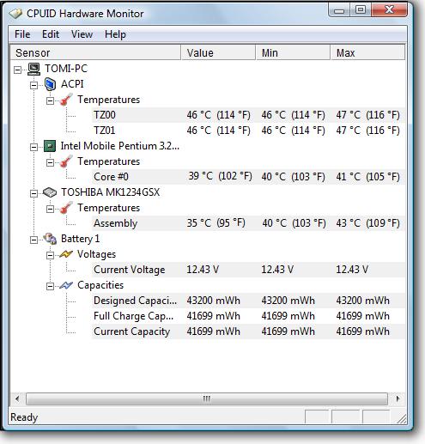
Task: Collapse the TOMI-PC root node
Action: (x=18, y=70)
